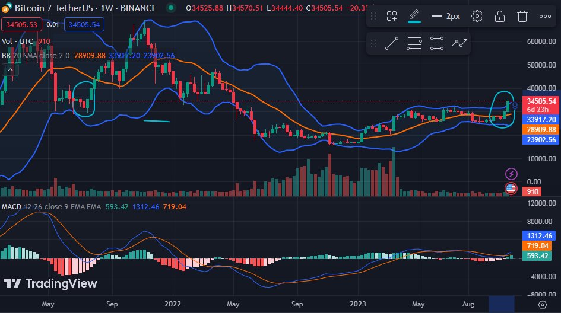
Task: Click the TradingView logo link
Action: tap(50, 284)
